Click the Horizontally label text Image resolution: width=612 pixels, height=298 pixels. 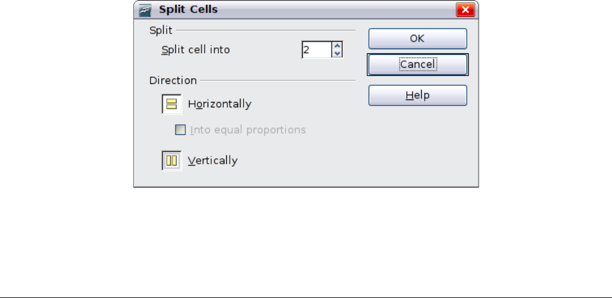(x=220, y=104)
